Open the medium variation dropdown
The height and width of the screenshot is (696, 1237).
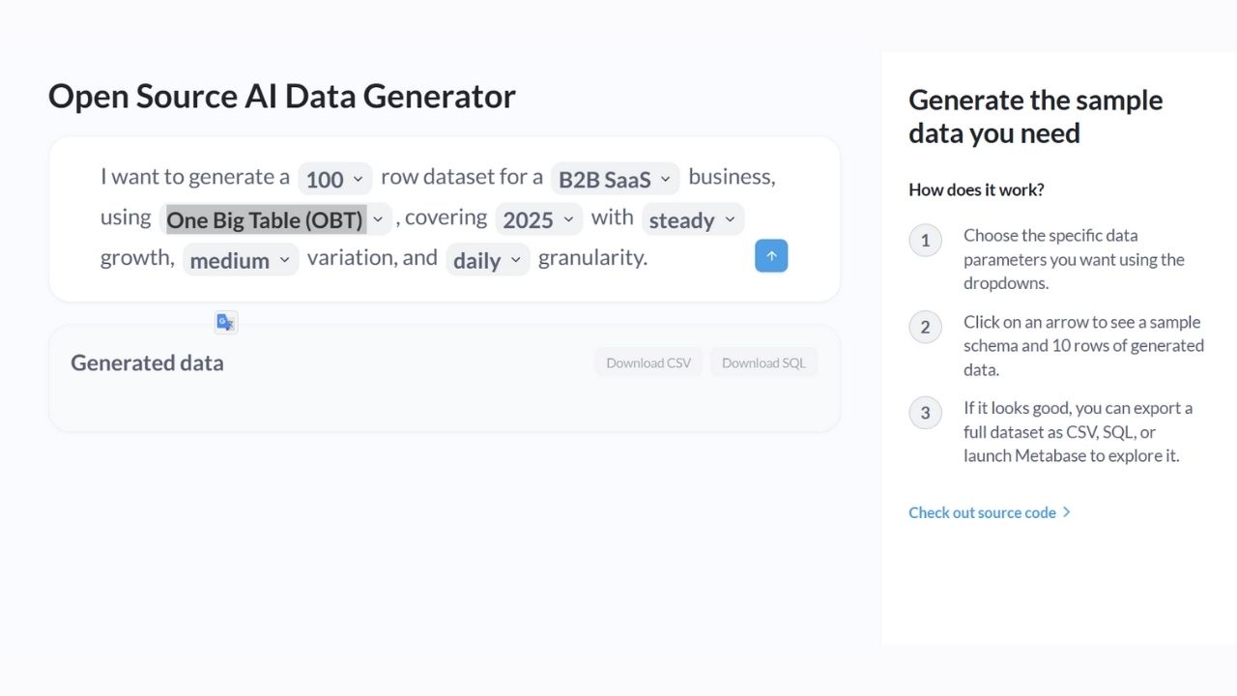[240, 260]
